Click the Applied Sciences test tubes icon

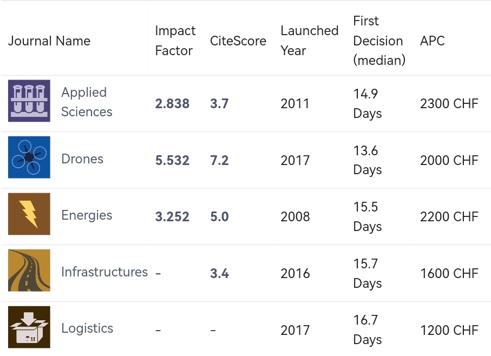[x=29, y=101]
